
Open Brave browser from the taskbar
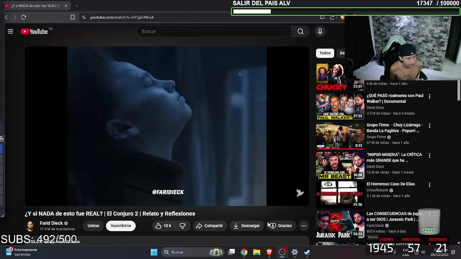click(269, 252)
